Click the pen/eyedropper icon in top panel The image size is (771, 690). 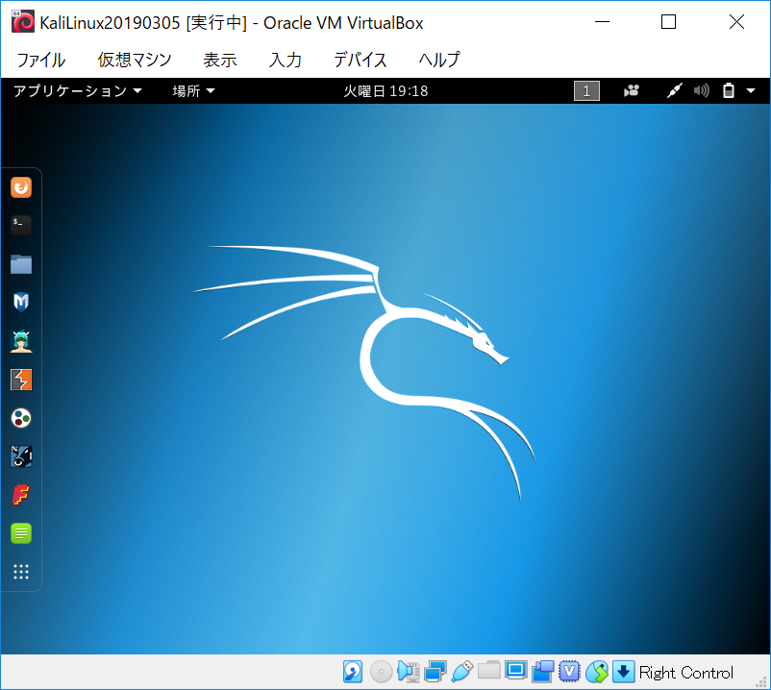(x=675, y=91)
